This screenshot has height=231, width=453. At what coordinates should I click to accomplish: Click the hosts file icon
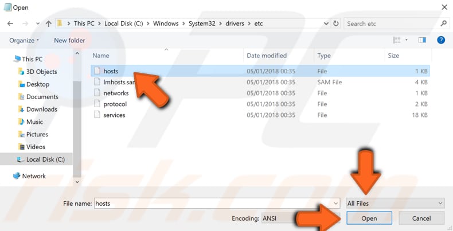pyautogui.click(x=97, y=71)
